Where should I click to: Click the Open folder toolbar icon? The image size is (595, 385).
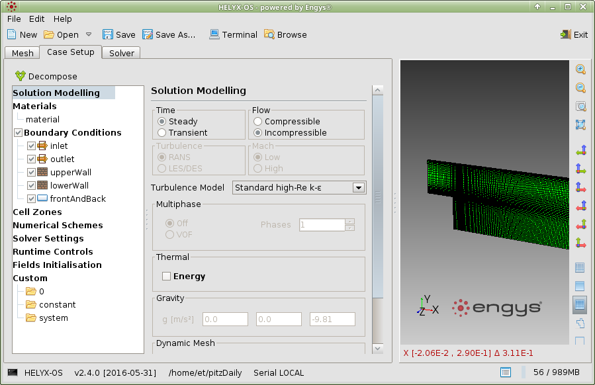49,35
